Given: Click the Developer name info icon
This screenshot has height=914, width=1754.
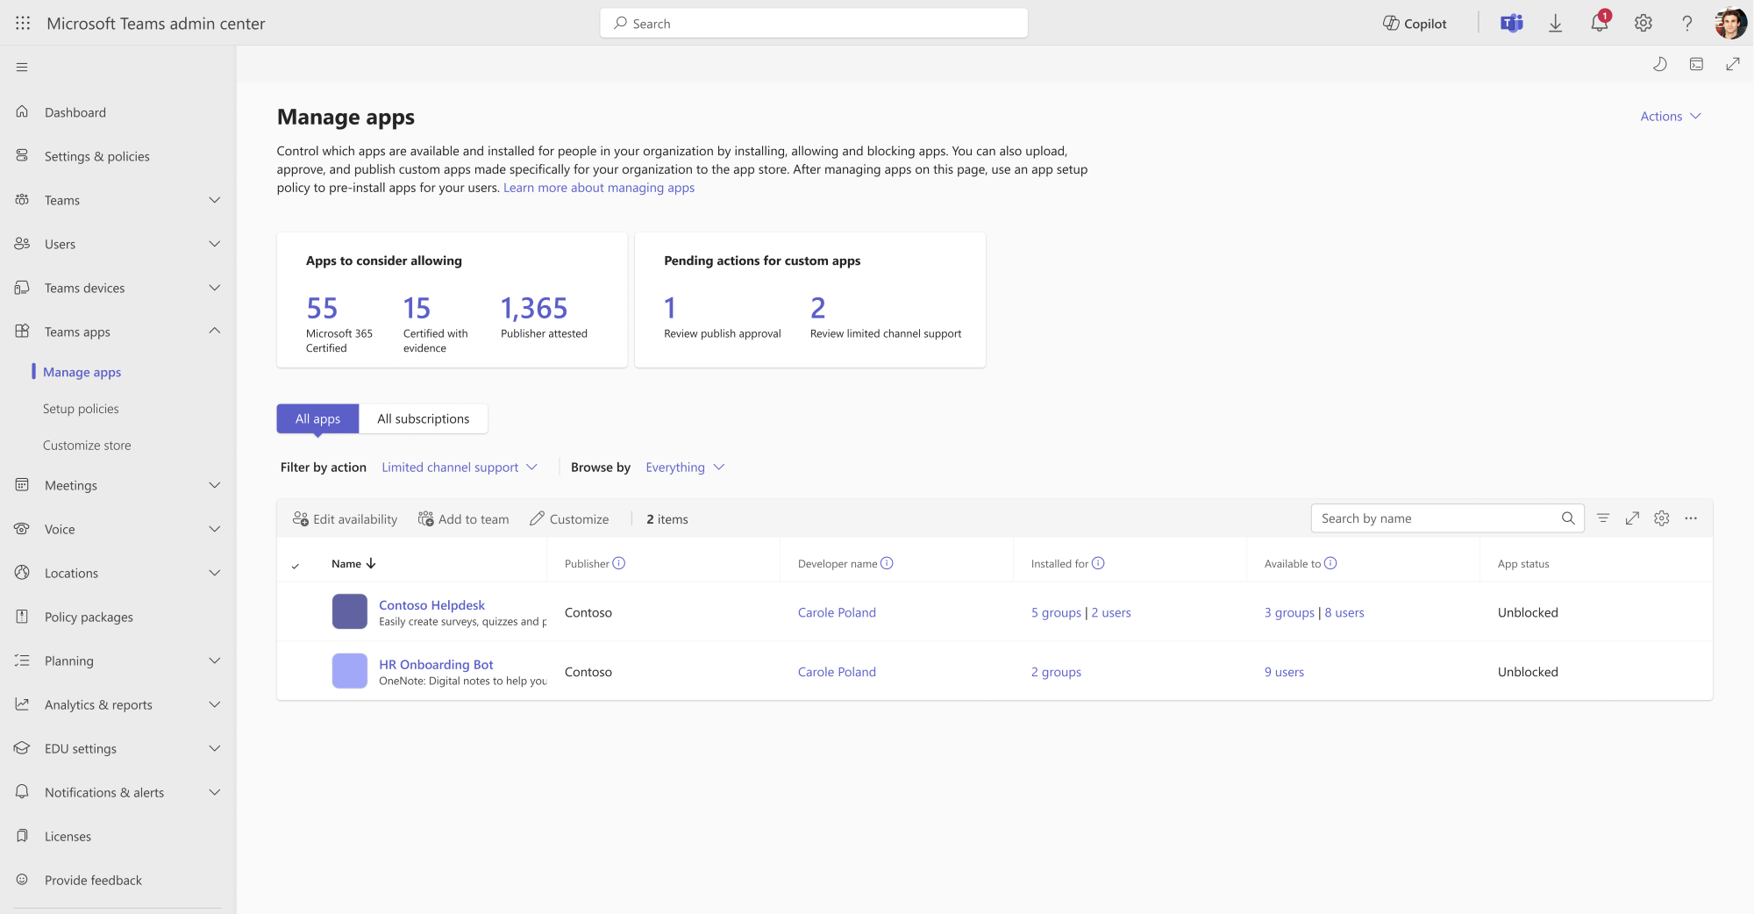Looking at the screenshot, I should pos(887,563).
